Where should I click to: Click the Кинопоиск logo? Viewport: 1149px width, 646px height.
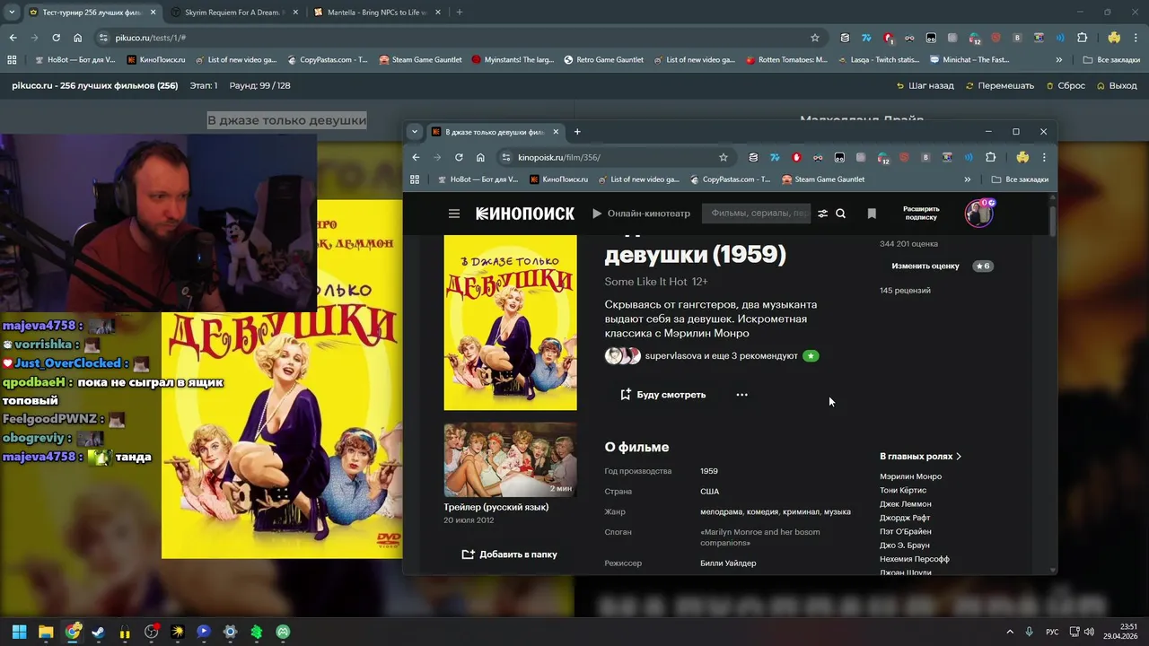click(524, 214)
